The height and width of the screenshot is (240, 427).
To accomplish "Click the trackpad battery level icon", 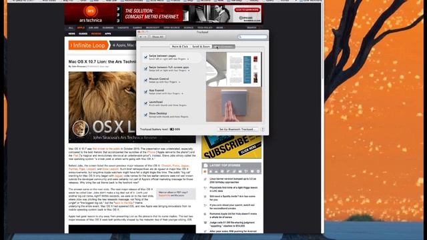I will click(172, 129).
